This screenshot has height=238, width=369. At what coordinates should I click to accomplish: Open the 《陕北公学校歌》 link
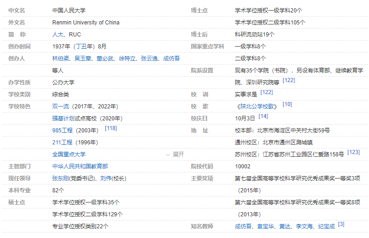coord(256,107)
